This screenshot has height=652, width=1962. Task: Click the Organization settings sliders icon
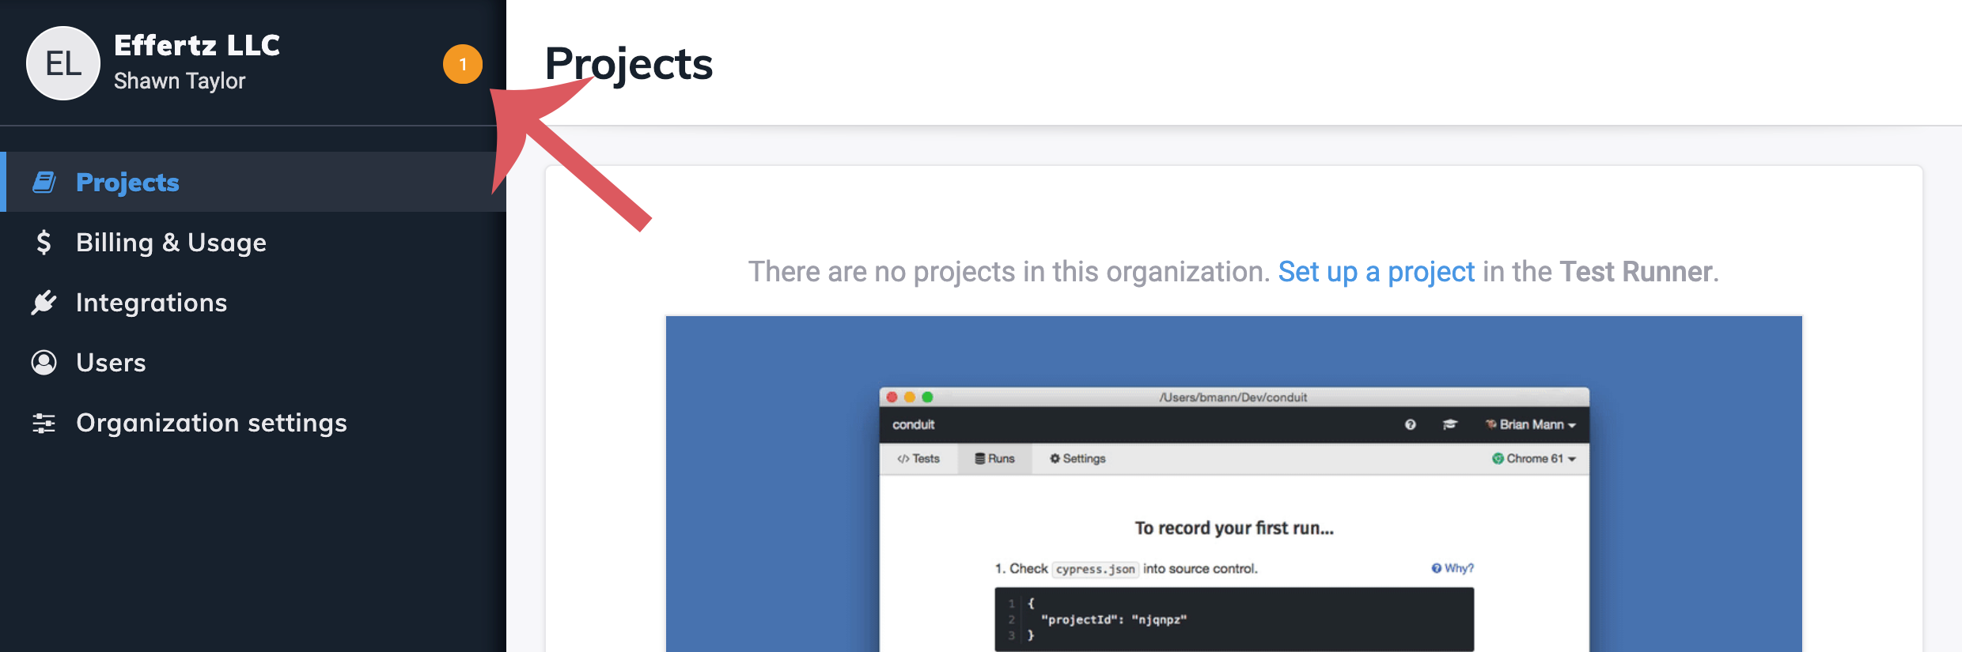[44, 423]
